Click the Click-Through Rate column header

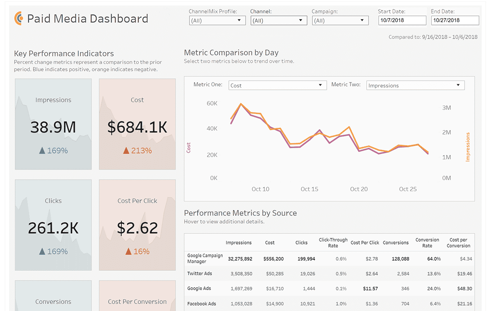(x=333, y=242)
